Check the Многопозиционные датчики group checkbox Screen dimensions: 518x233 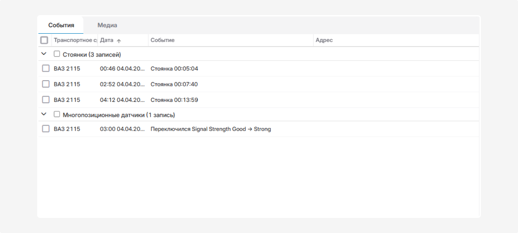[x=57, y=115]
